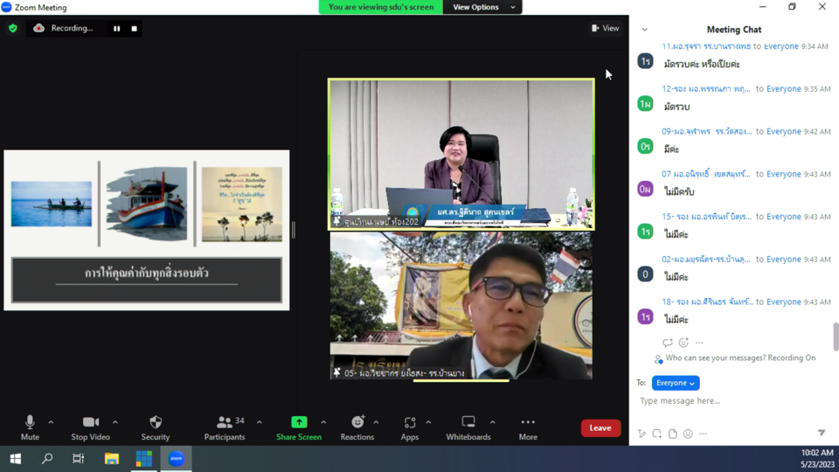Click the send message arrow icon

(822, 433)
